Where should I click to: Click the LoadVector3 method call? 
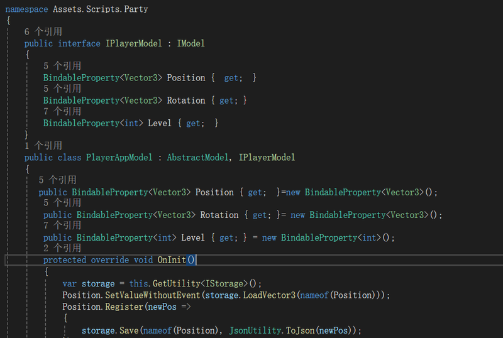pos(269,295)
